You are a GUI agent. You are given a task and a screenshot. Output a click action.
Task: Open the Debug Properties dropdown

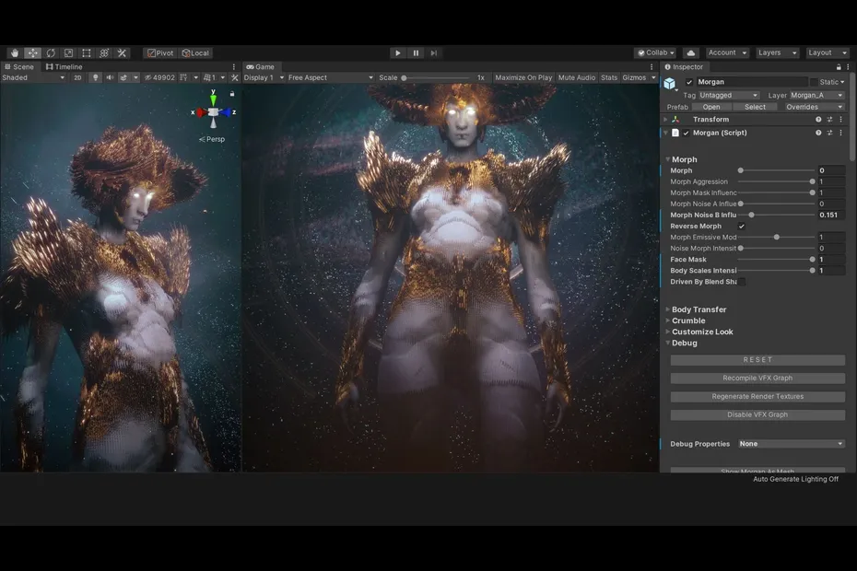point(792,444)
